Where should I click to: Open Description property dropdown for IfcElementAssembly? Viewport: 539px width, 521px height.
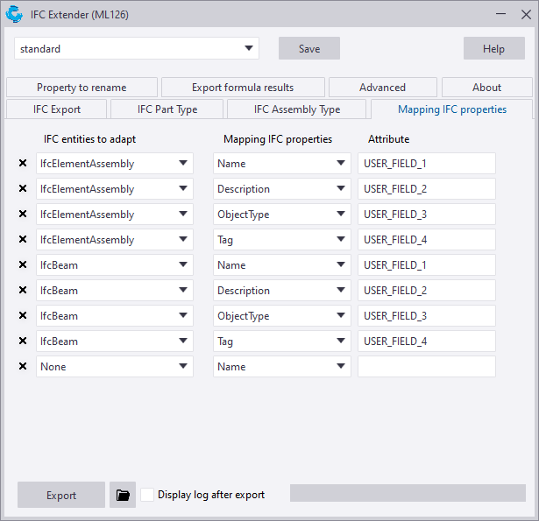pos(282,188)
